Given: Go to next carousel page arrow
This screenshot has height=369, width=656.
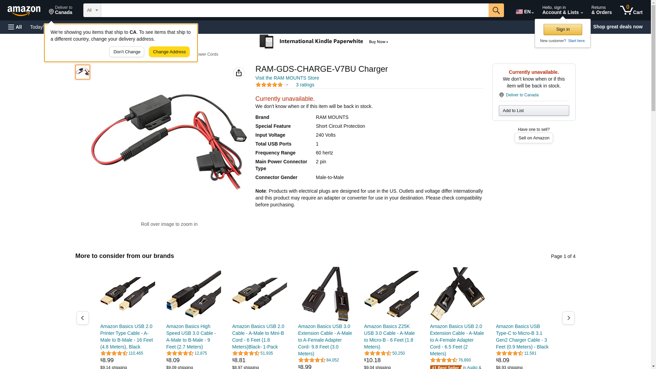Looking at the screenshot, I should [569, 318].
